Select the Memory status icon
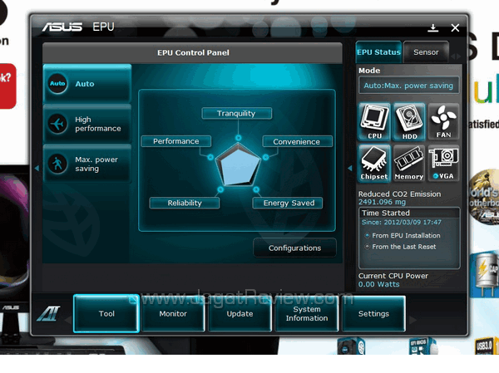Screen dimensions: 499x373 pos(409,163)
